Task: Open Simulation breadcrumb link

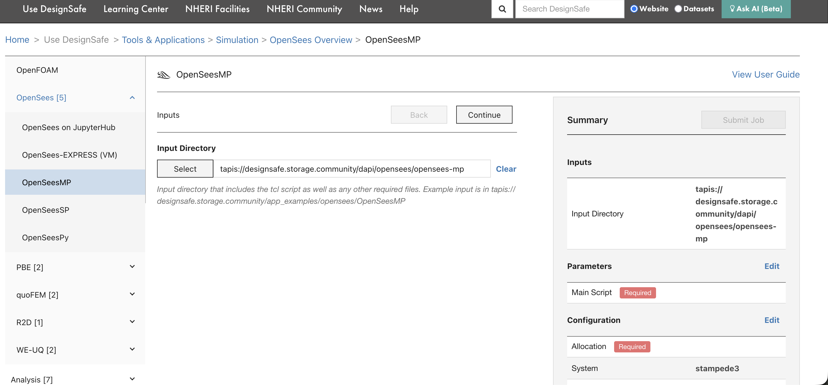Action: click(x=237, y=40)
